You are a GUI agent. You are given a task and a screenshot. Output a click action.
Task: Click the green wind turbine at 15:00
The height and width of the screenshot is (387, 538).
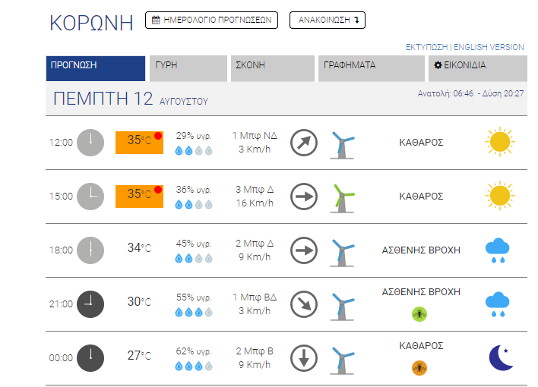point(342,198)
